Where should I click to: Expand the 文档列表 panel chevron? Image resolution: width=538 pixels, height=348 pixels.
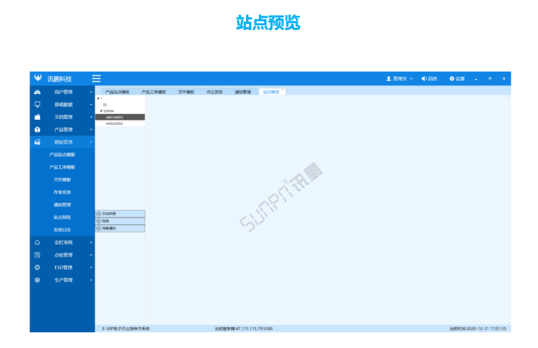point(98,214)
